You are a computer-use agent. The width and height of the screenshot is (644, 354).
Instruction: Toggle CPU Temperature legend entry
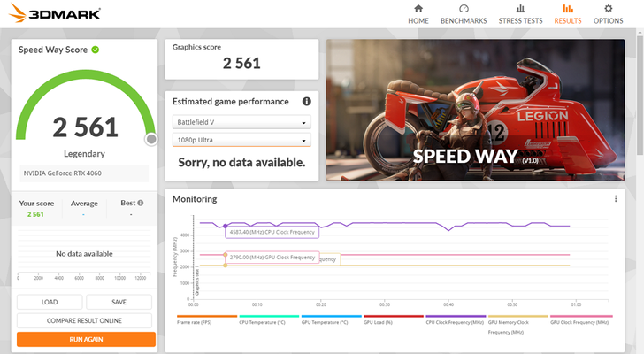(269, 319)
